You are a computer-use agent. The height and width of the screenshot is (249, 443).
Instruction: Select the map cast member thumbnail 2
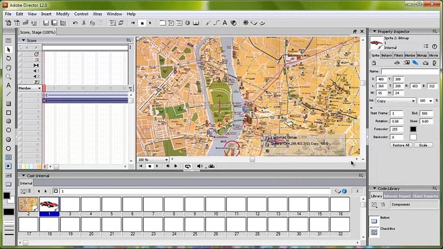click(28, 204)
